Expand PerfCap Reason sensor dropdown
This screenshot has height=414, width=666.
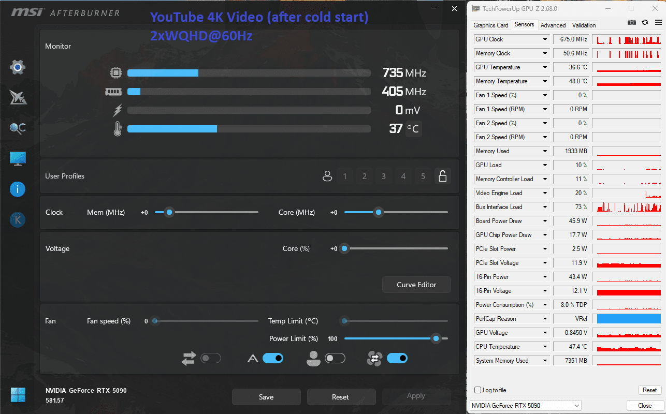point(545,319)
